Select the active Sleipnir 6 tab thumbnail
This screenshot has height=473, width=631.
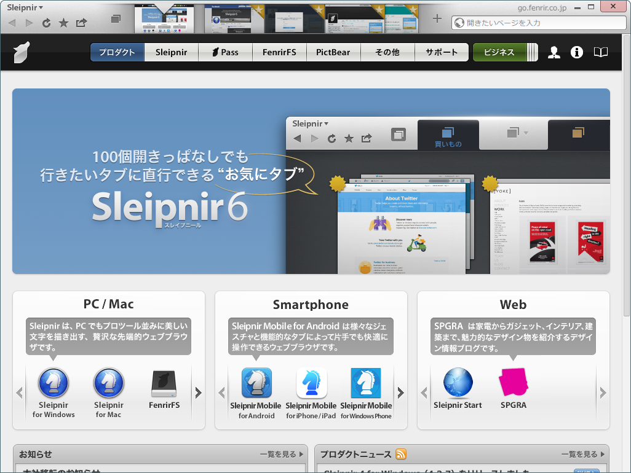tap(164, 19)
